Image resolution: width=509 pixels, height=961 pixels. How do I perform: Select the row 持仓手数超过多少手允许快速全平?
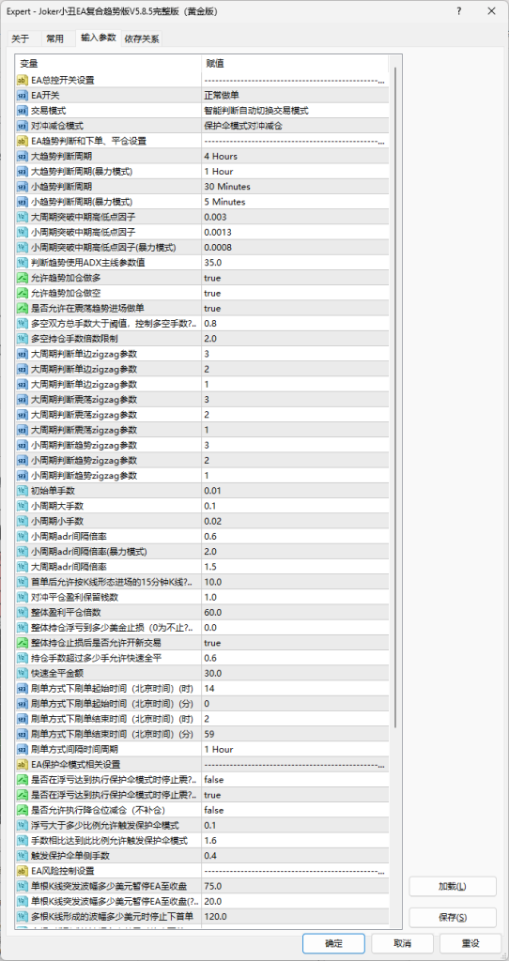pos(202,658)
